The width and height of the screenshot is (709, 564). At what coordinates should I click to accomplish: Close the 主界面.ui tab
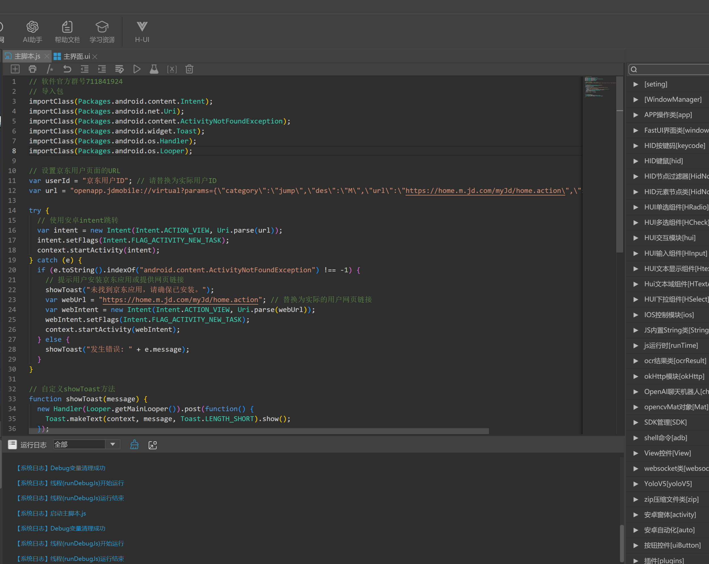95,56
